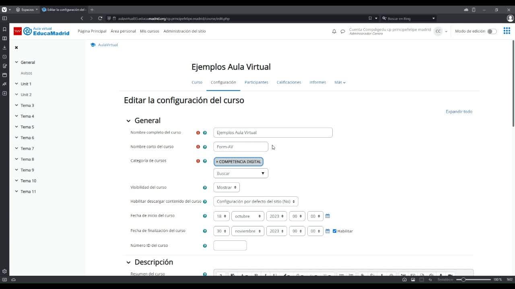515x289 pixels.
Task: Open the EducaMadrid apps grid
Action: [x=507, y=31]
